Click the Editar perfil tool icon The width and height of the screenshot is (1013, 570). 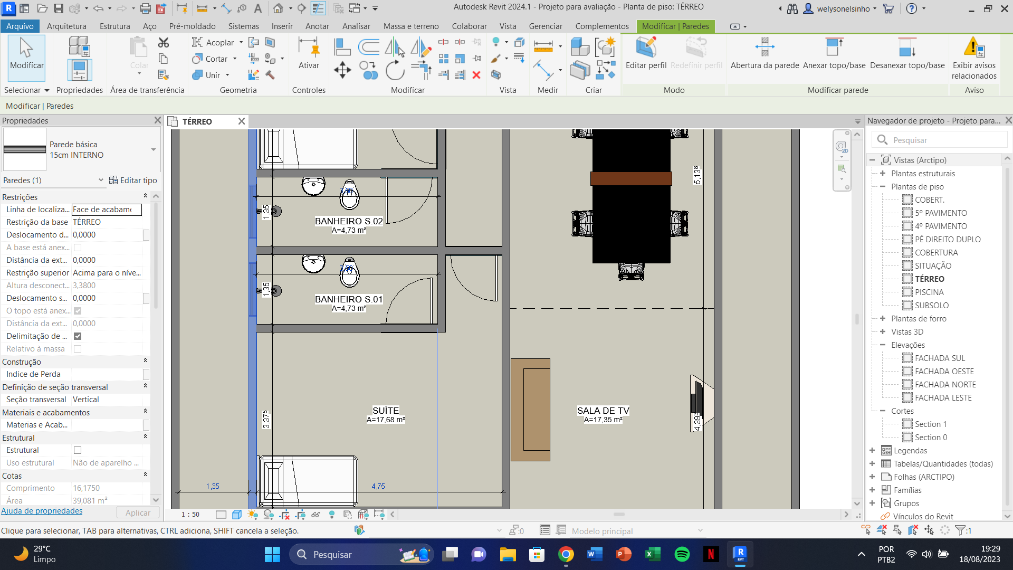646,48
